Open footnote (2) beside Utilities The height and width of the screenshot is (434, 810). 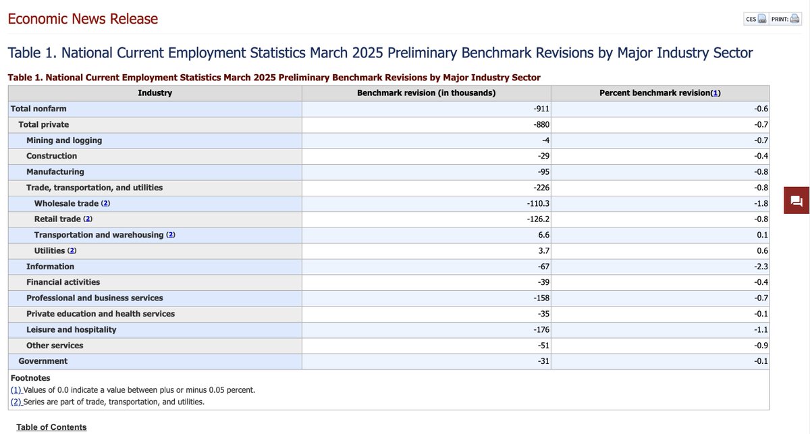72,250
